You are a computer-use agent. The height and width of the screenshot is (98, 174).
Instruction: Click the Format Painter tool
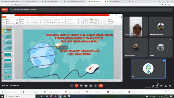coord(10,23)
